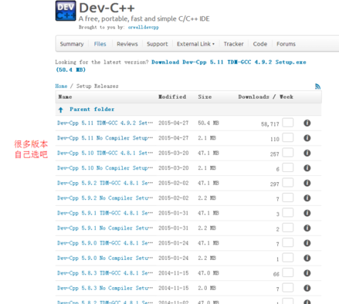This screenshot has width=339, height=304.
Task: Tick the box beside 110 downloads
Action: point(288,137)
